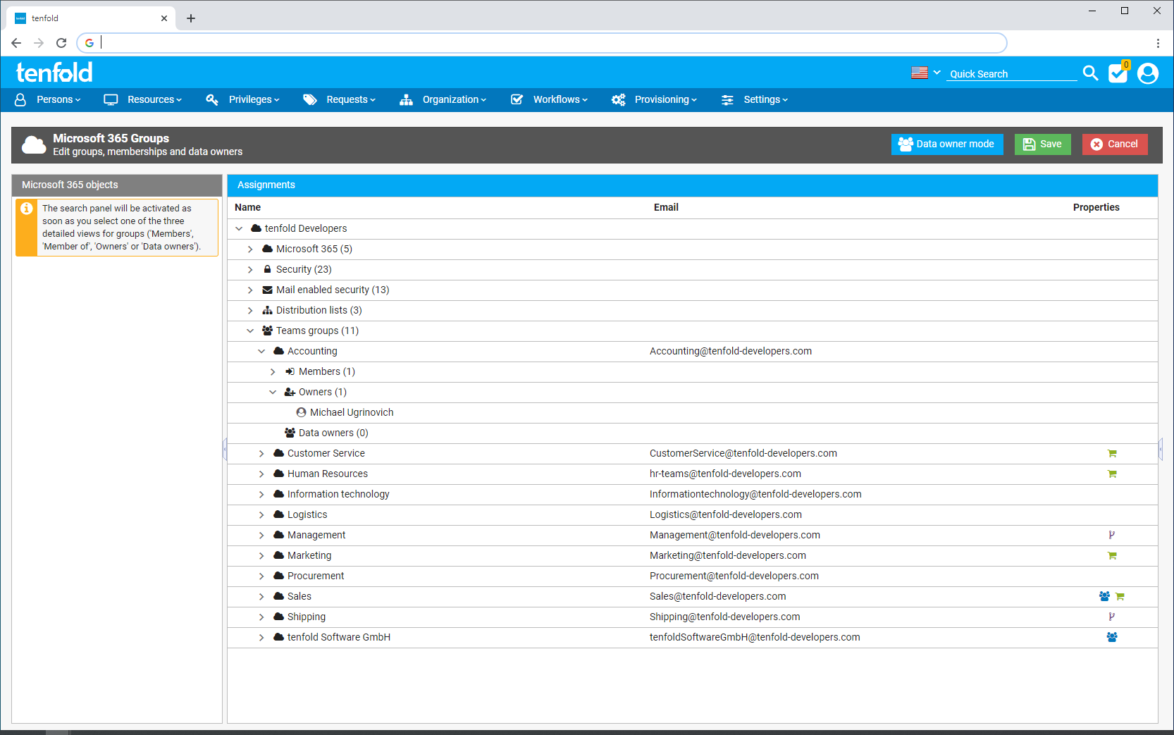Focus the Quick Search field

coord(1012,73)
